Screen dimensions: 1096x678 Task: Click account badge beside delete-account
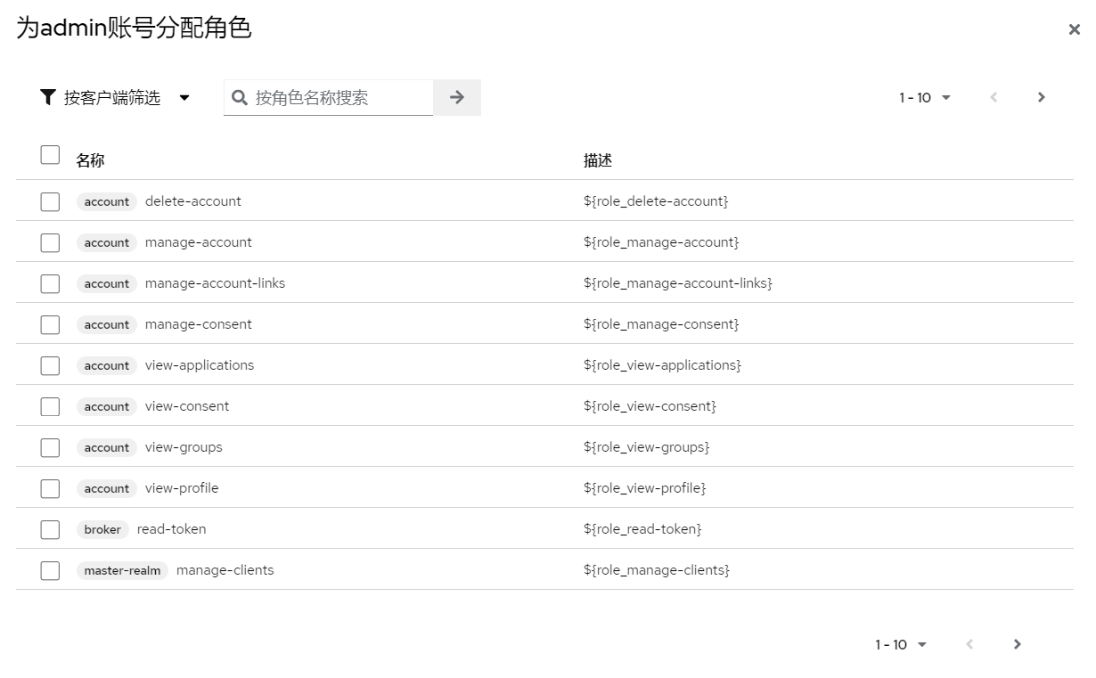click(x=107, y=201)
